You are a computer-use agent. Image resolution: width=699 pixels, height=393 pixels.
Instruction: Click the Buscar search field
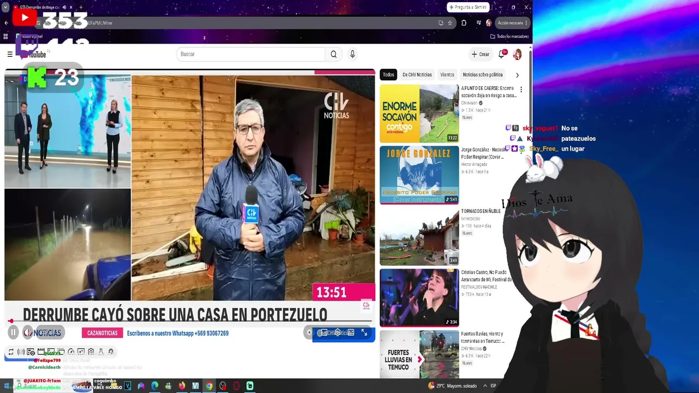pos(251,54)
